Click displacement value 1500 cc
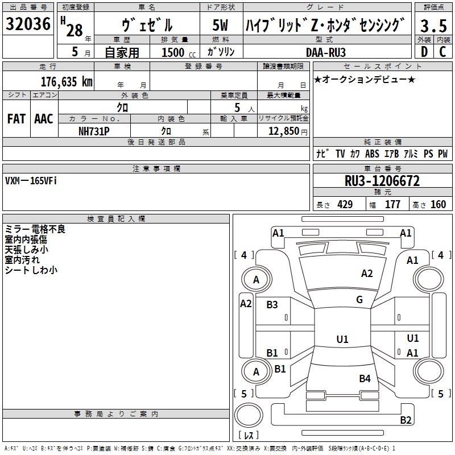This screenshot has height=455, width=455. 179,52
